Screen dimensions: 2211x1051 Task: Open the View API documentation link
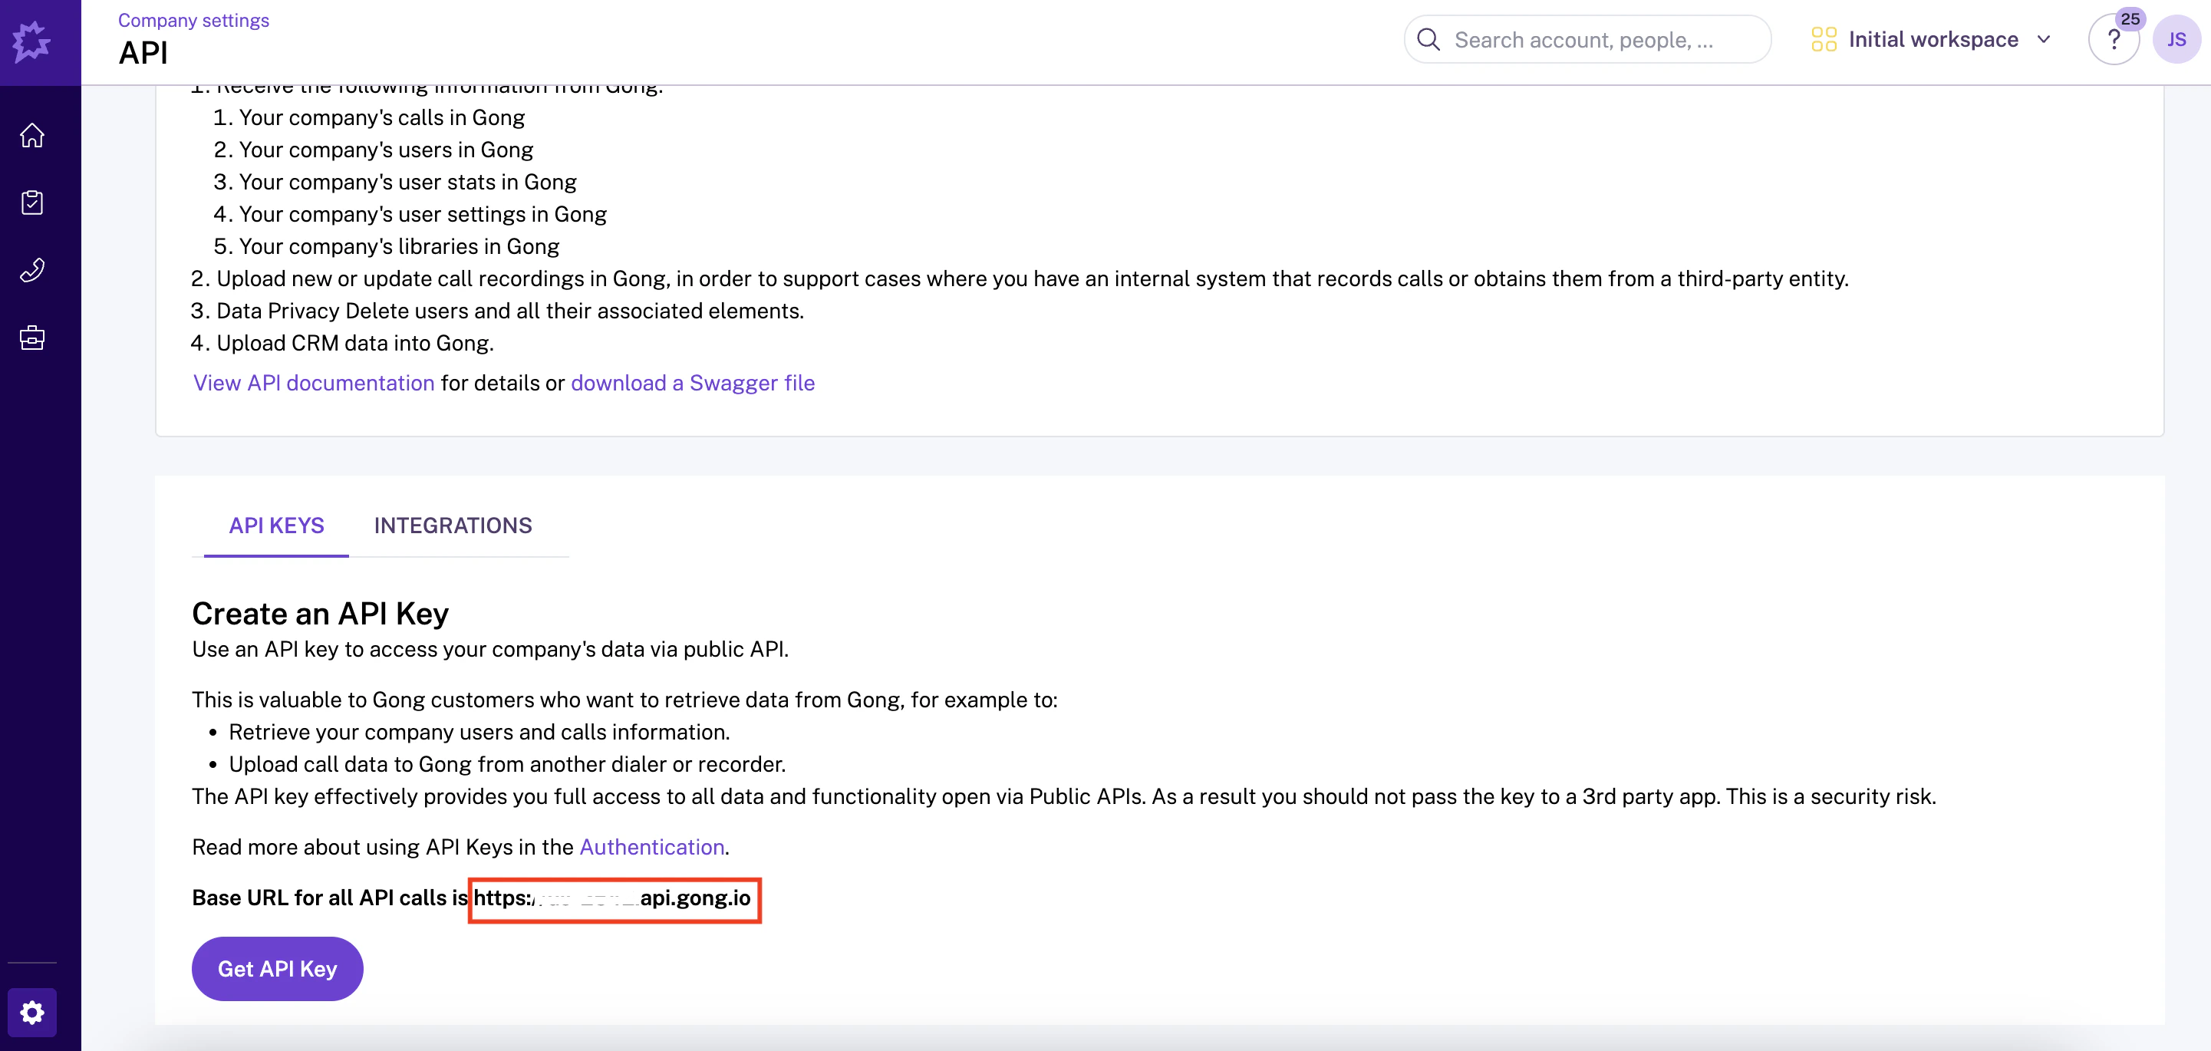[x=312, y=383]
